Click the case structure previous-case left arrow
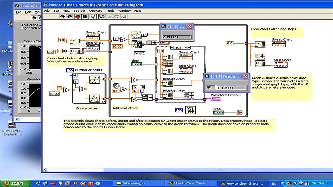Screen dimensions: 333x187 (172, 48)
